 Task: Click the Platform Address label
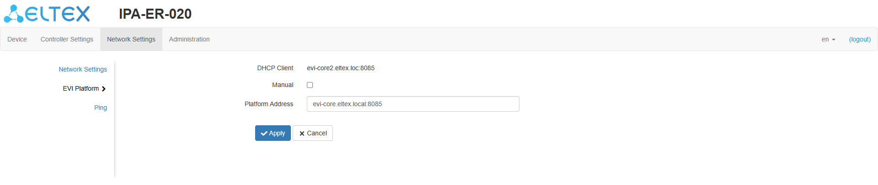click(269, 104)
